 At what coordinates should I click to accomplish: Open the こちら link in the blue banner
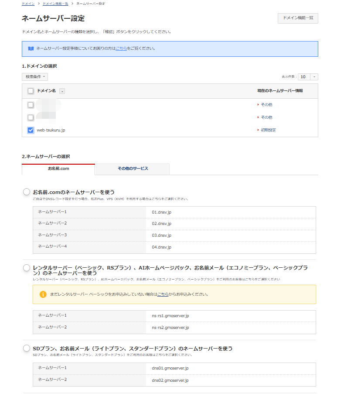pyautogui.click(x=122, y=49)
